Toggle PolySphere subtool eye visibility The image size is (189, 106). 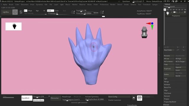click(185, 12)
